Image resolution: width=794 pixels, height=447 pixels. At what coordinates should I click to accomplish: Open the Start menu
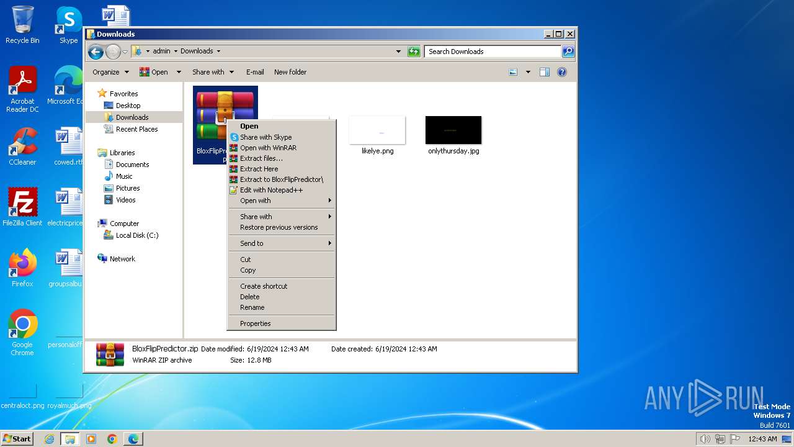tap(17, 439)
